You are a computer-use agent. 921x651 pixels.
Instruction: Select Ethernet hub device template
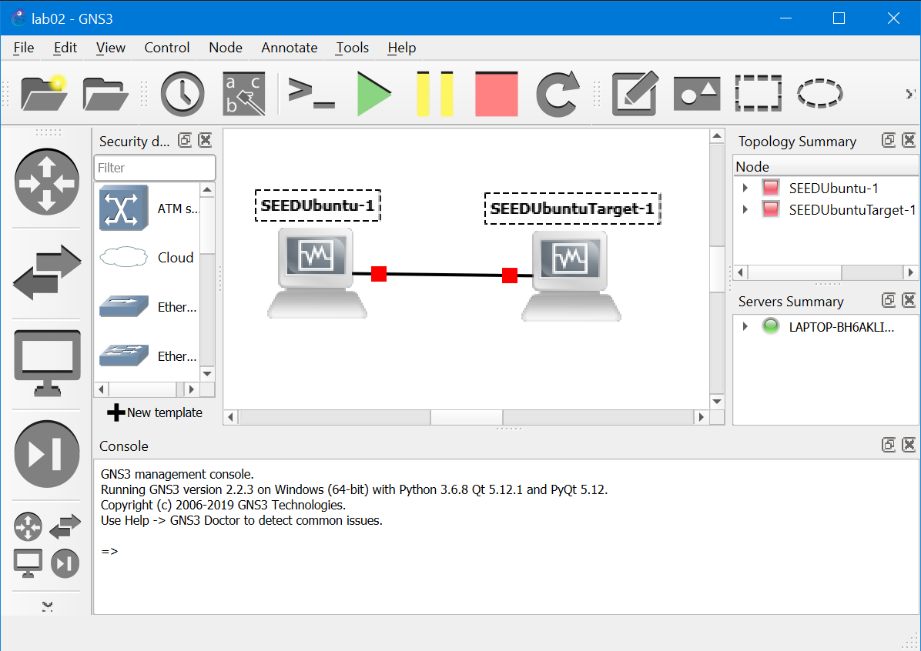click(x=149, y=306)
